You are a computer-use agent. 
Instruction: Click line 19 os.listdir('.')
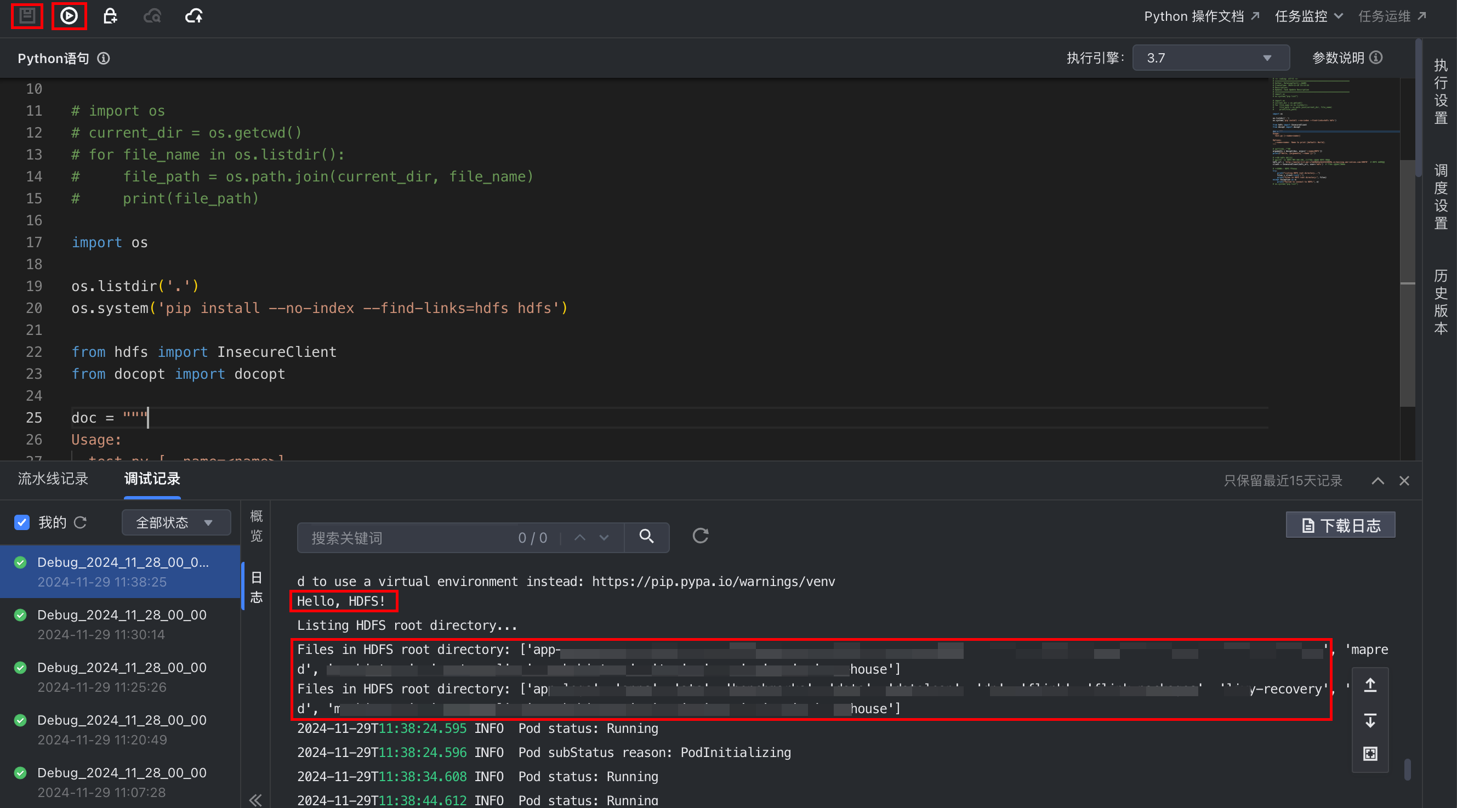tap(135, 286)
